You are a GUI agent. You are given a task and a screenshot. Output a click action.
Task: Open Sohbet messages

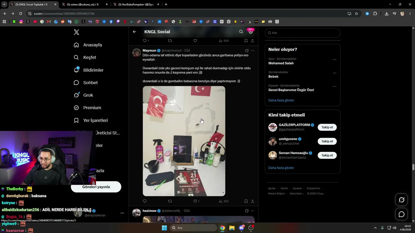86,83
